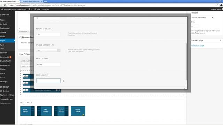Image resolution: width=223 pixels, height=125 pixels.
Task: Click the modal dialog vertical scrollbar
Action: click(x=186, y=61)
